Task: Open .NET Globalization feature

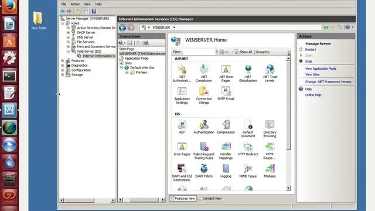Action: [248, 74]
